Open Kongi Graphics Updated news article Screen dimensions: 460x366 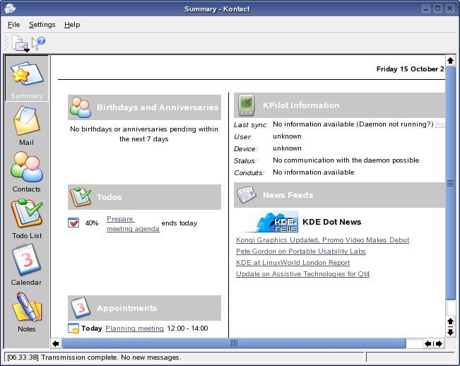pyautogui.click(x=322, y=240)
